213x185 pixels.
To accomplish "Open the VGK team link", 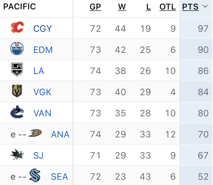I will (x=42, y=92).
